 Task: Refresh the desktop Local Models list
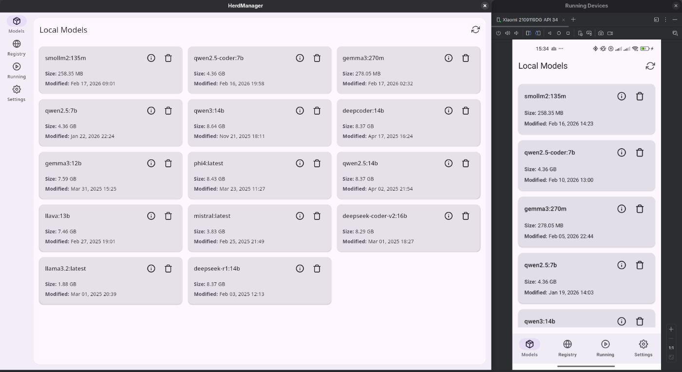click(475, 30)
